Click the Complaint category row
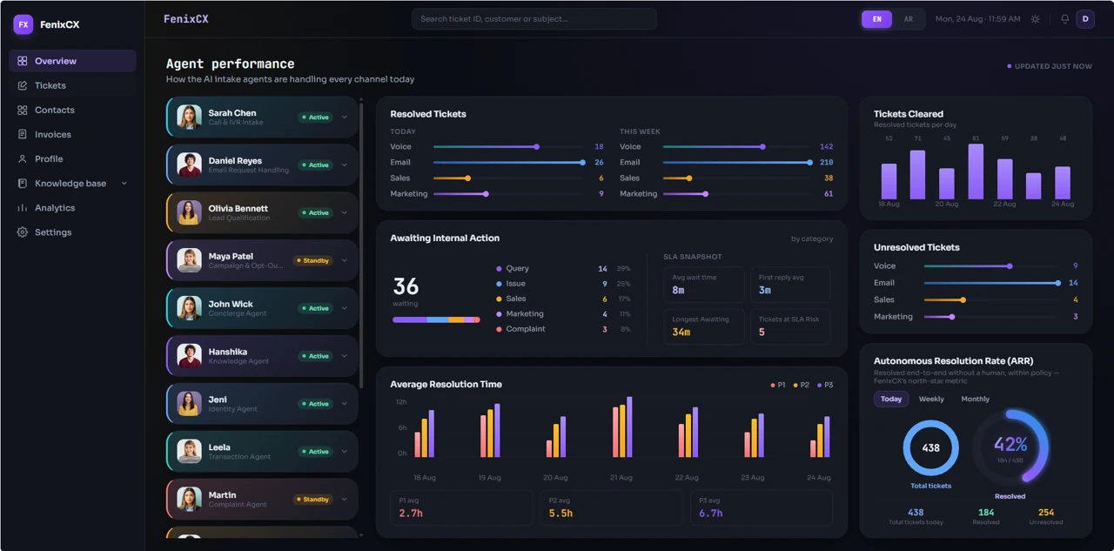The width and height of the screenshot is (1114, 551). (x=564, y=329)
